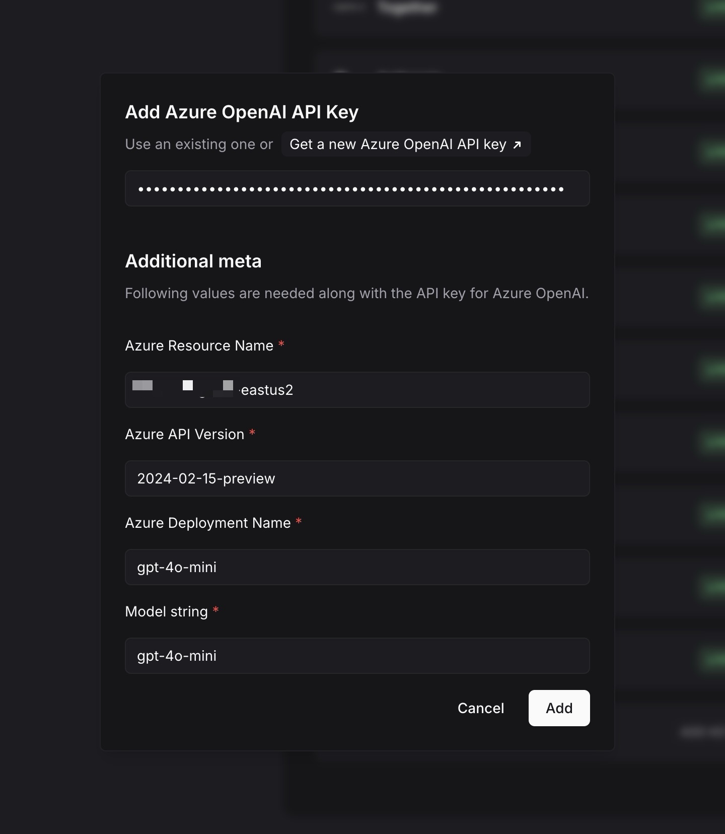
Task: Open the Get a new Azure OpenAI API key link
Action: [x=406, y=145]
